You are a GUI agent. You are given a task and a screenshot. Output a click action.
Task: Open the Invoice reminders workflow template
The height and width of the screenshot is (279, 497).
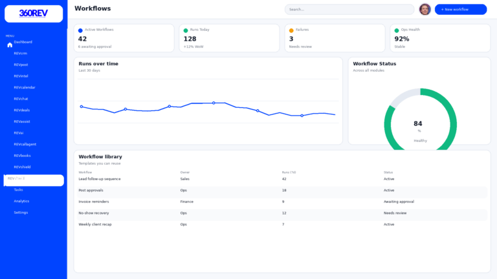tap(94, 201)
